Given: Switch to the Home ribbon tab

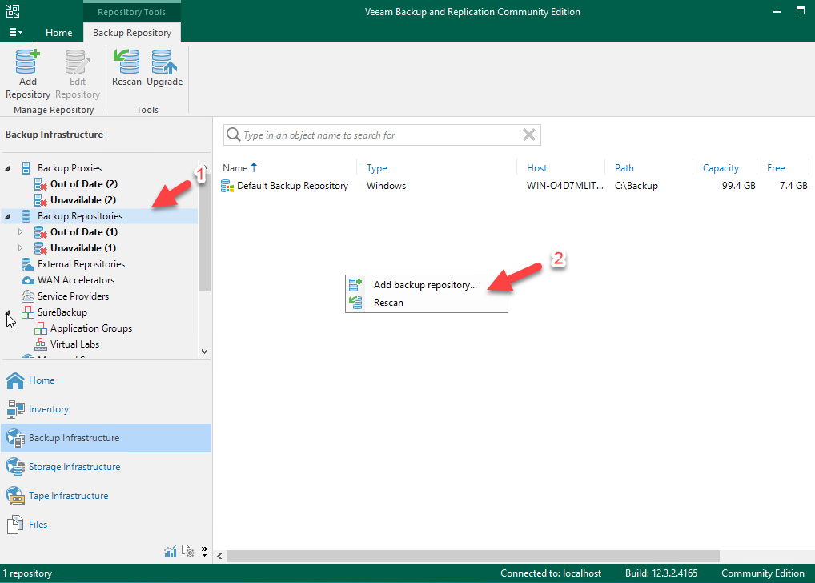Looking at the screenshot, I should (58, 33).
